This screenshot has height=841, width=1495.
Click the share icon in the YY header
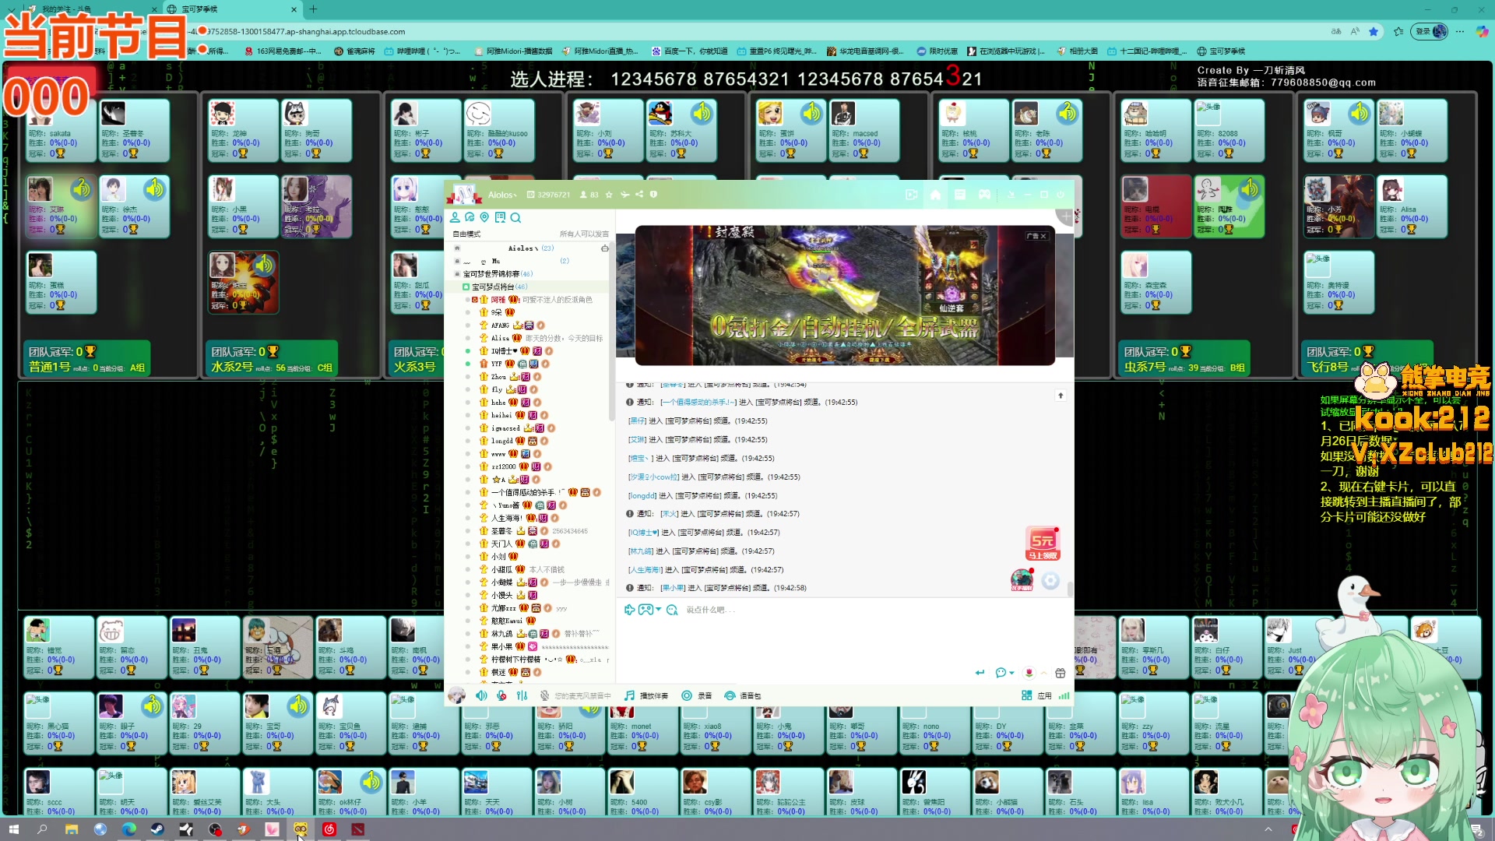[x=639, y=195]
